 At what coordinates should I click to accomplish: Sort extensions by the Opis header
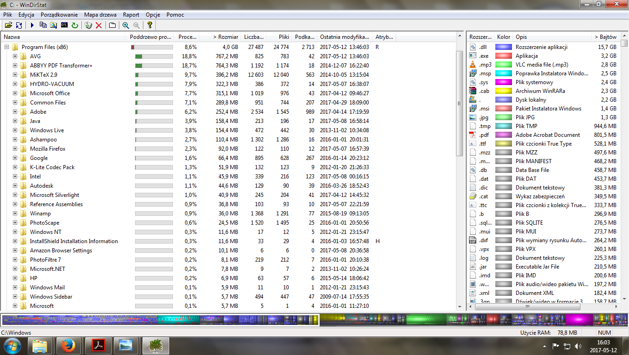pos(553,37)
